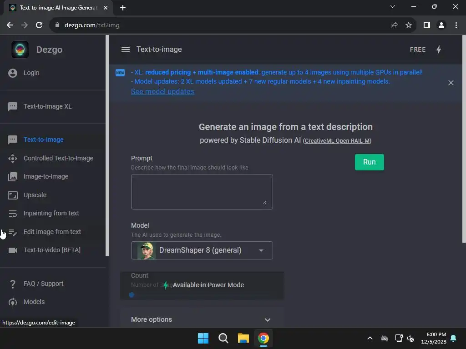Click the Run button

tap(369, 162)
